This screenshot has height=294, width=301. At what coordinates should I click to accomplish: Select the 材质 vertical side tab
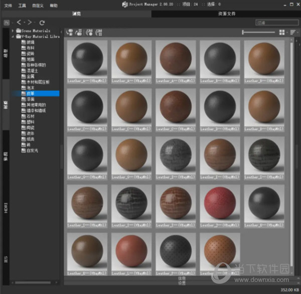6,105
